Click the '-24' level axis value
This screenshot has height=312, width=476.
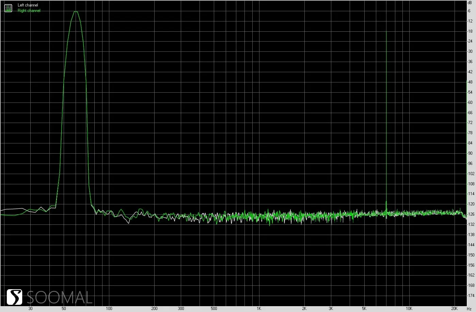point(470,42)
